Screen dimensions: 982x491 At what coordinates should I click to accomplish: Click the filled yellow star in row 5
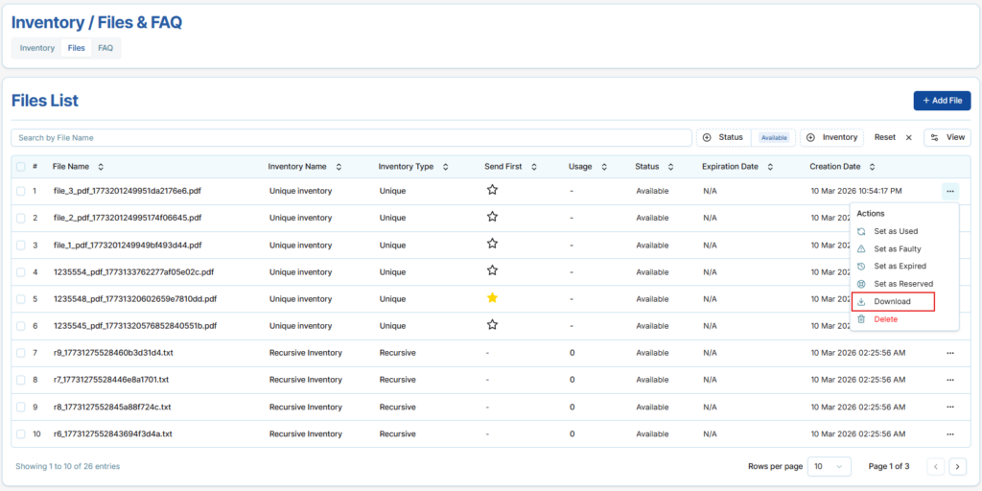[x=492, y=298]
